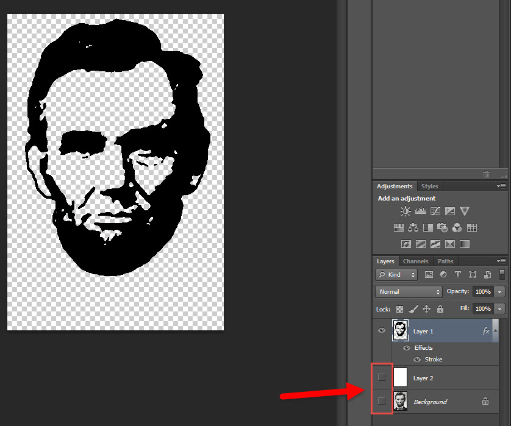This screenshot has width=511, height=426.
Task: Click the trash icon above Adjustments panel
Action: click(486, 174)
